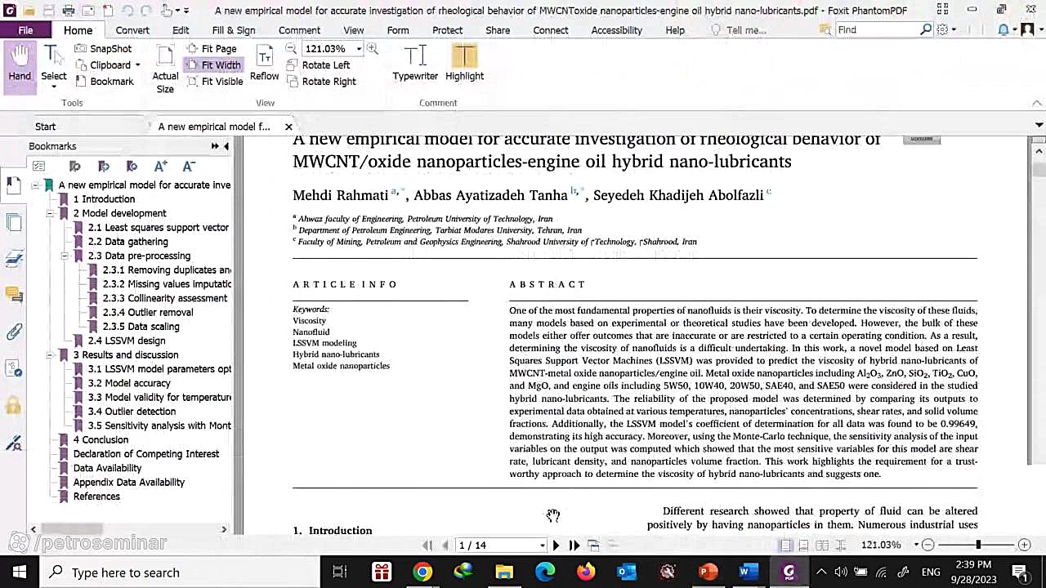The width and height of the screenshot is (1046, 588).
Task: Select the Highlight tool
Action: pos(464,64)
